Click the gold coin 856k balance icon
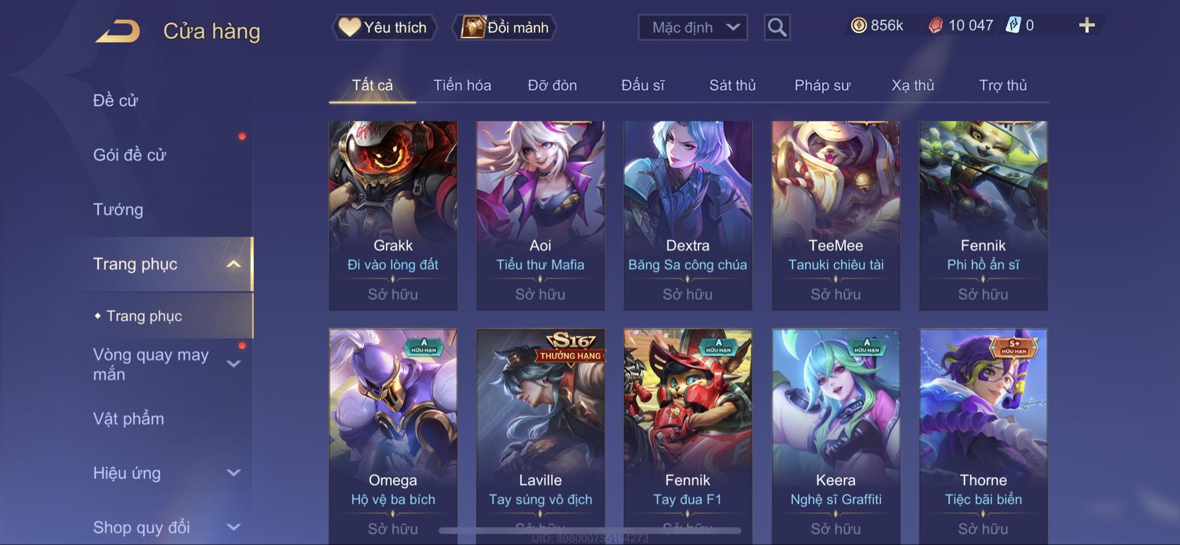 [858, 25]
